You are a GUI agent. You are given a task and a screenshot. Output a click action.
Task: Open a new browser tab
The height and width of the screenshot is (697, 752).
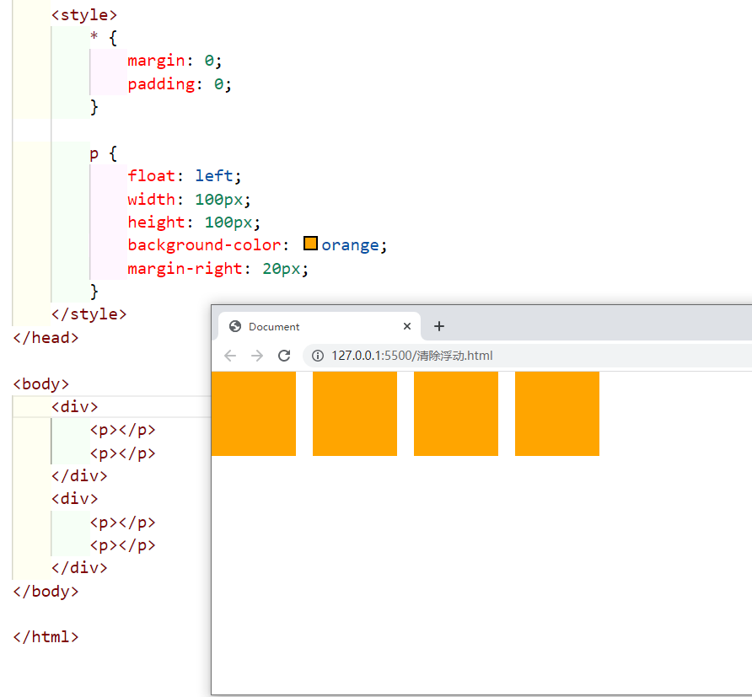[x=438, y=326]
